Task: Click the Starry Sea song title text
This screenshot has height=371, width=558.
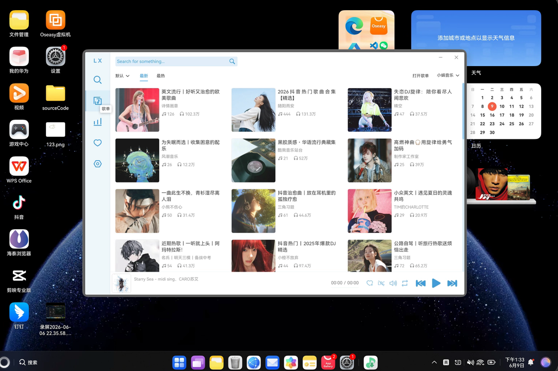Action: click(166, 279)
